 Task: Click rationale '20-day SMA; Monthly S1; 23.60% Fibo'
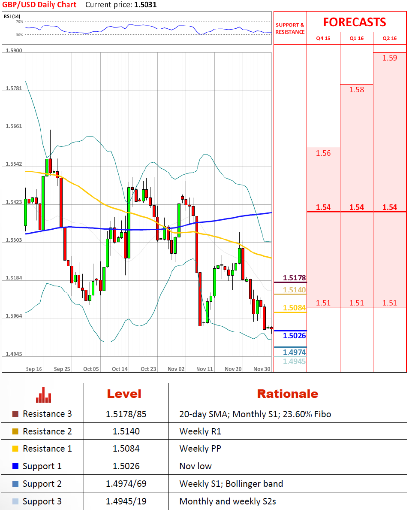click(255, 414)
